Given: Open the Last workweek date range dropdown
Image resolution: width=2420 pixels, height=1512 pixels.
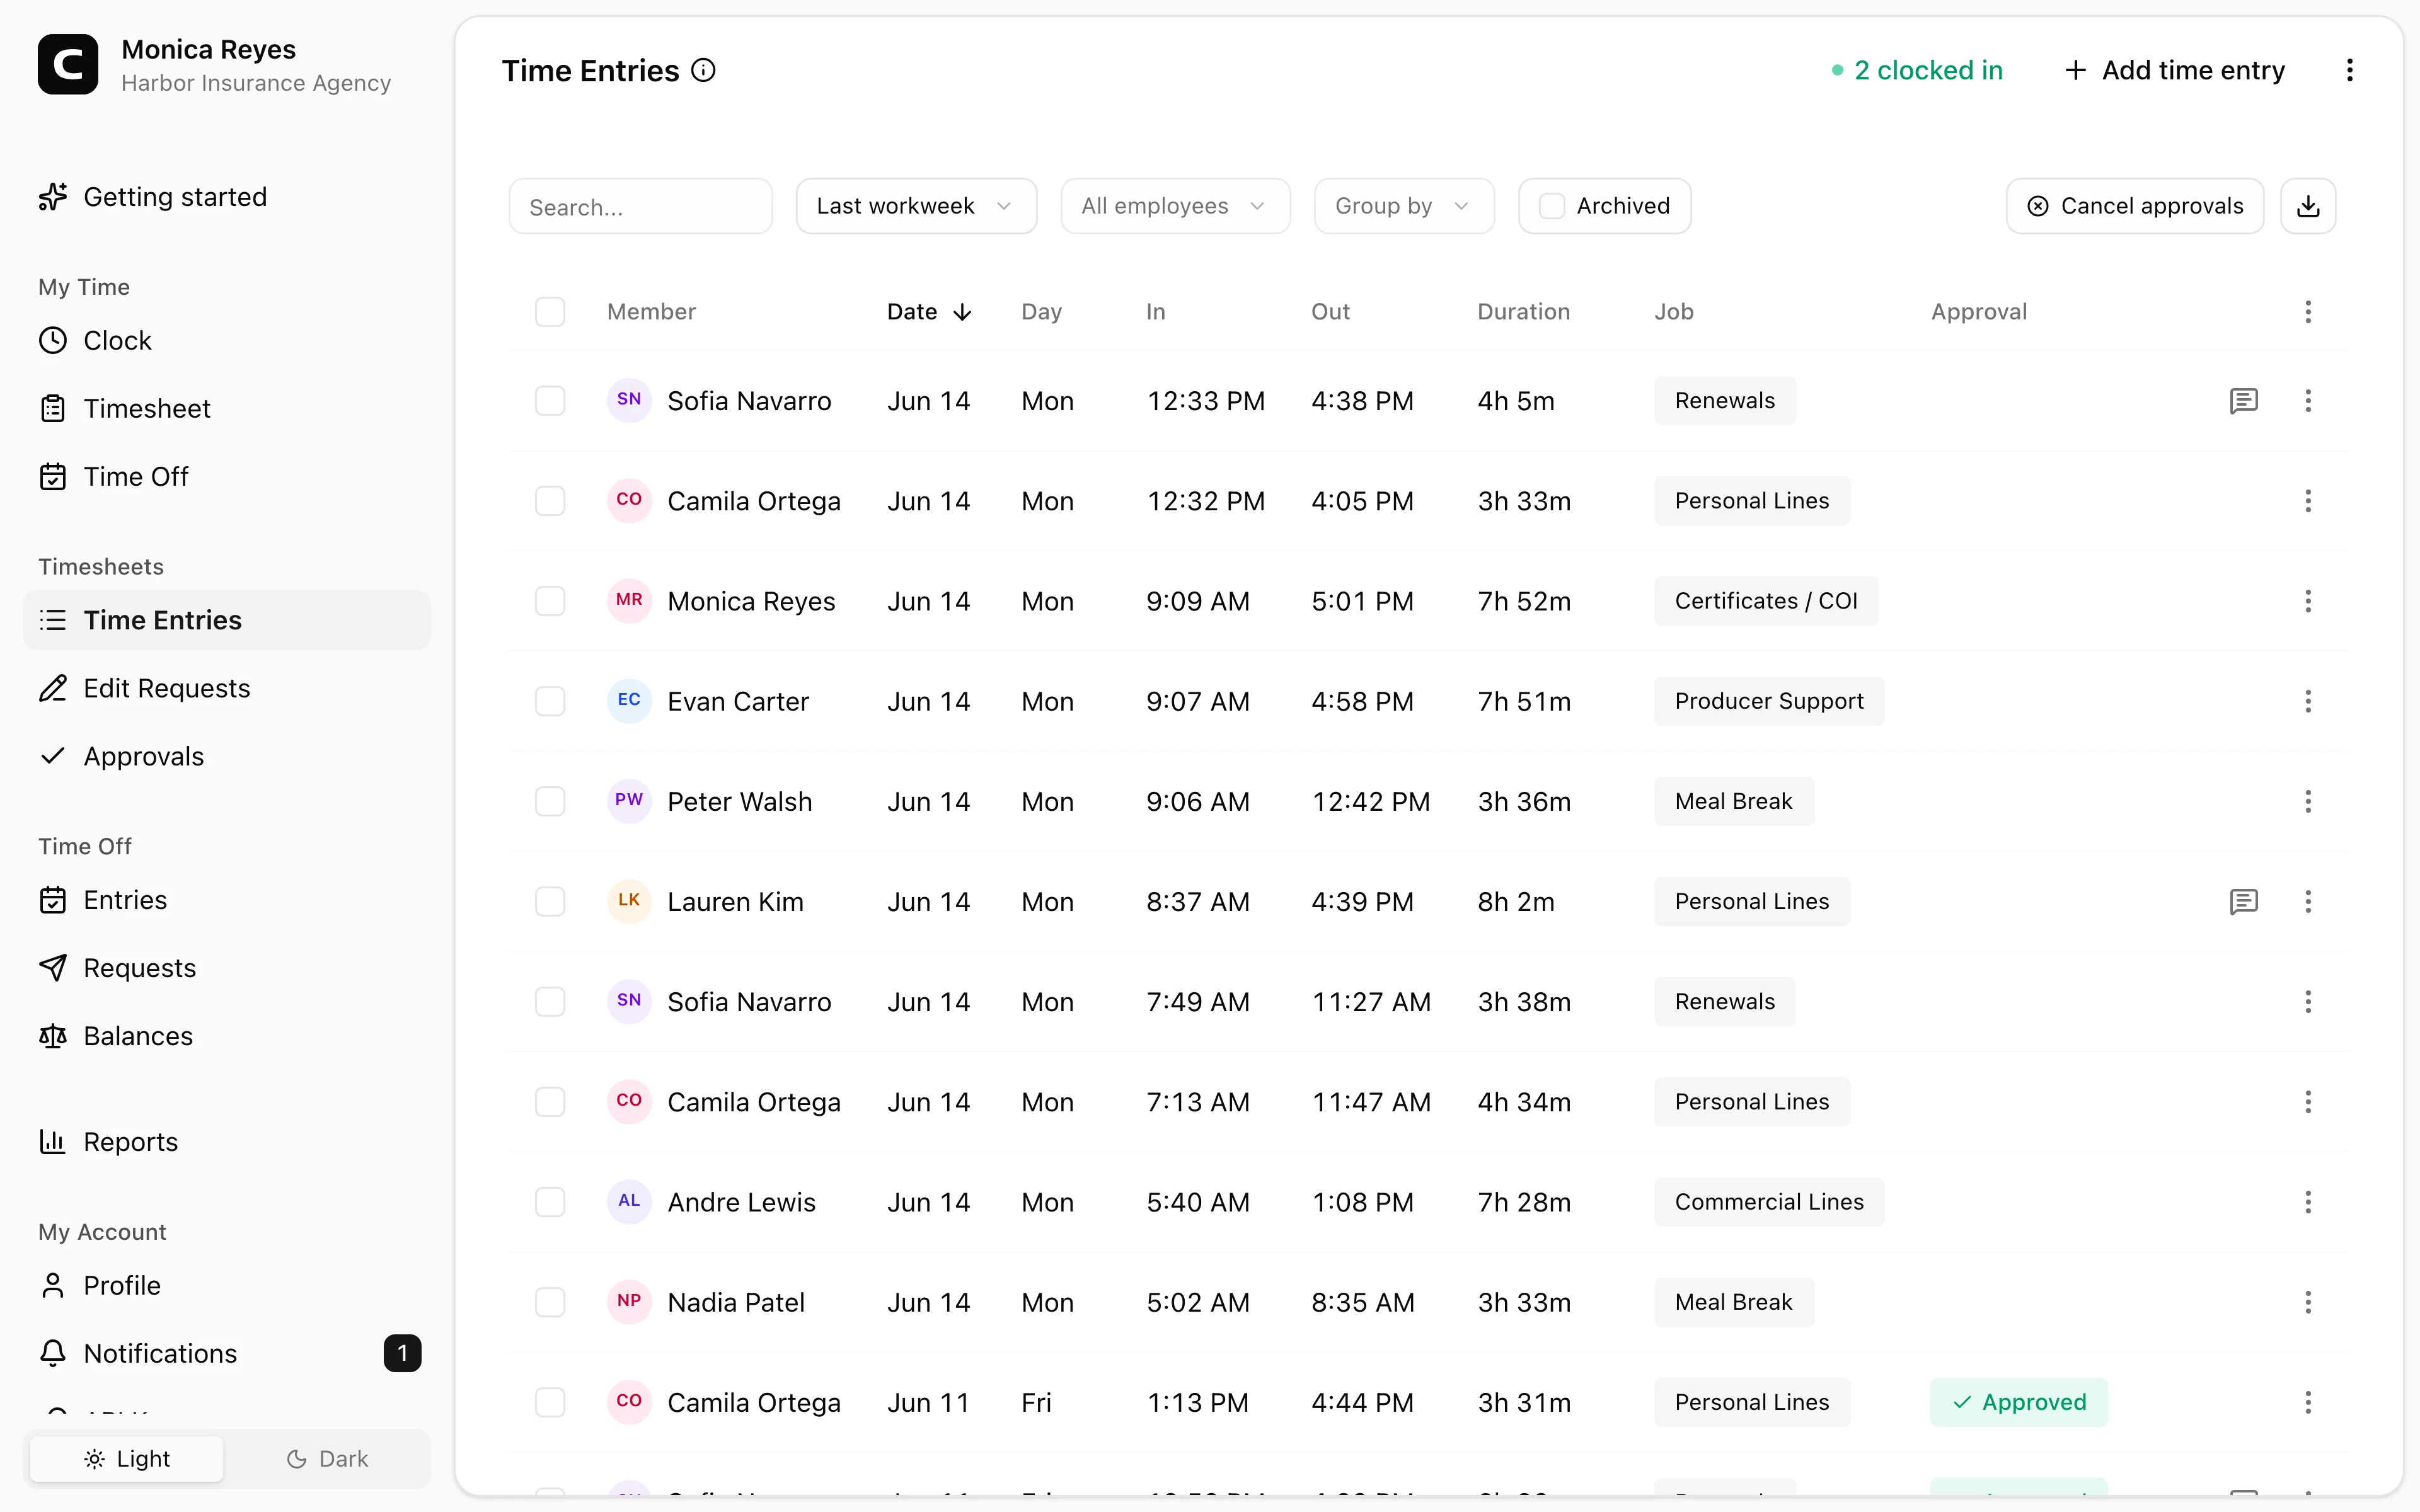Looking at the screenshot, I should pyautogui.click(x=916, y=206).
